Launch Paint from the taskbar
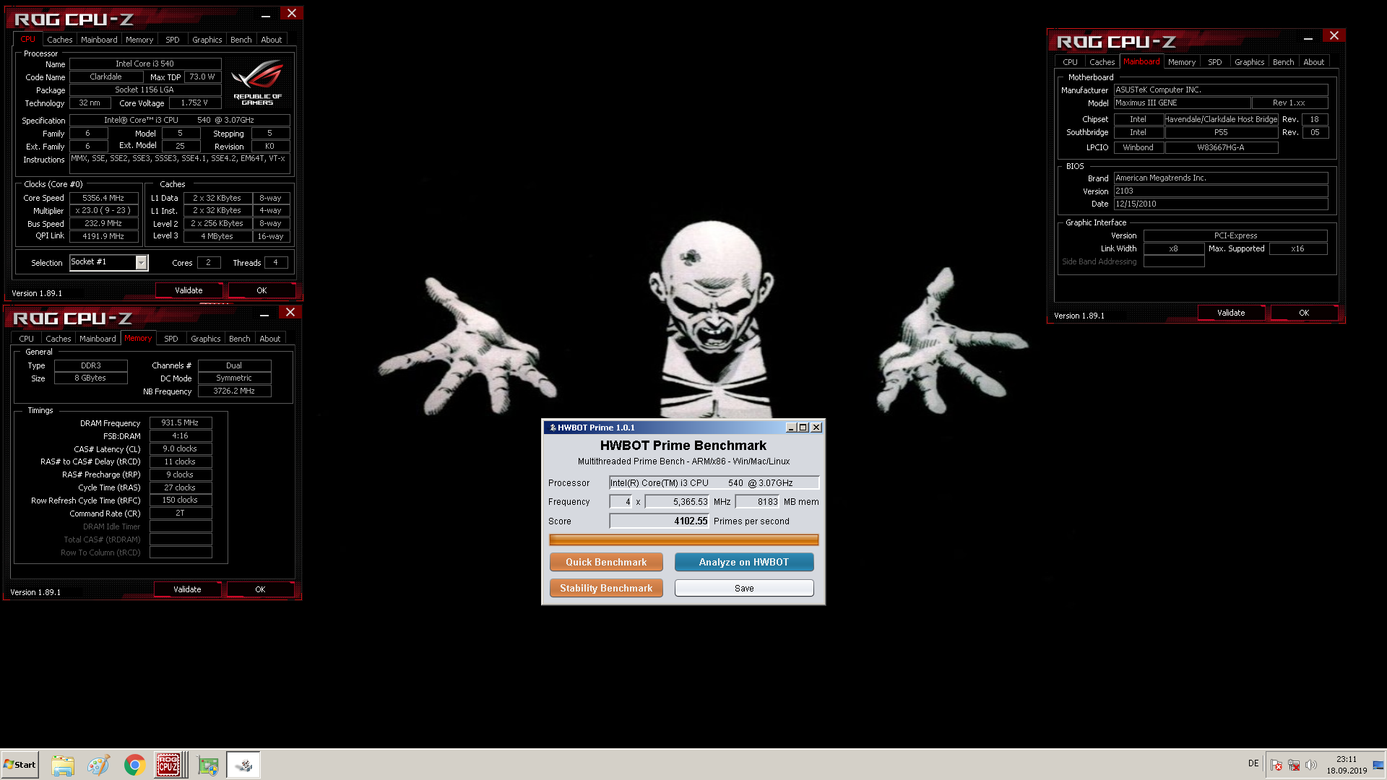Viewport: 1387px width, 780px height. pyautogui.click(x=98, y=765)
